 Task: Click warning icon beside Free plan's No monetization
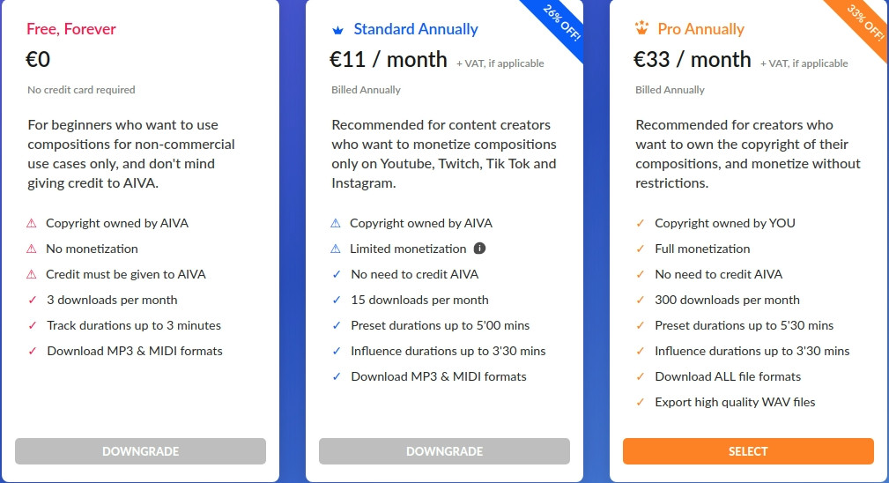[32, 249]
